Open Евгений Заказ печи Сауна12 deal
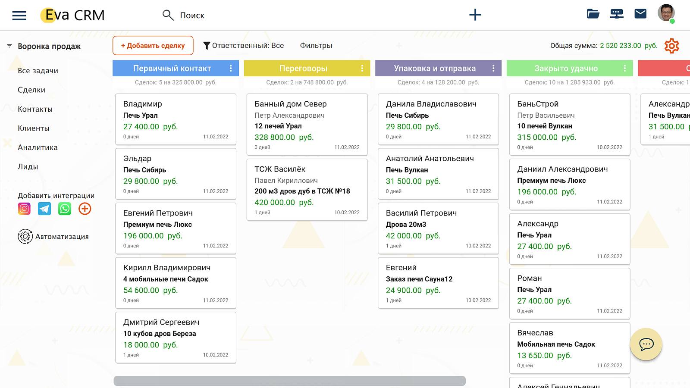Viewport: 690px width, 388px height. [x=438, y=283]
